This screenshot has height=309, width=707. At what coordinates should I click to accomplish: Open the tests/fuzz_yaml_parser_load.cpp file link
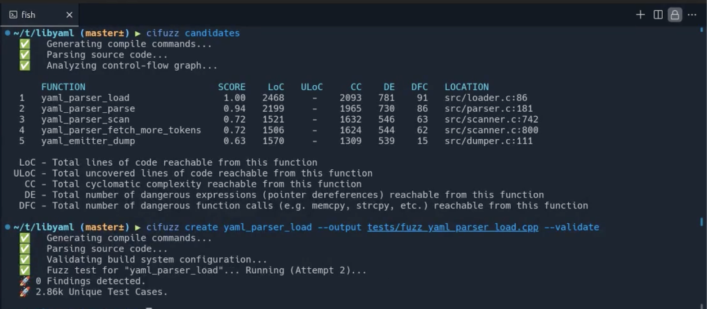point(453,227)
